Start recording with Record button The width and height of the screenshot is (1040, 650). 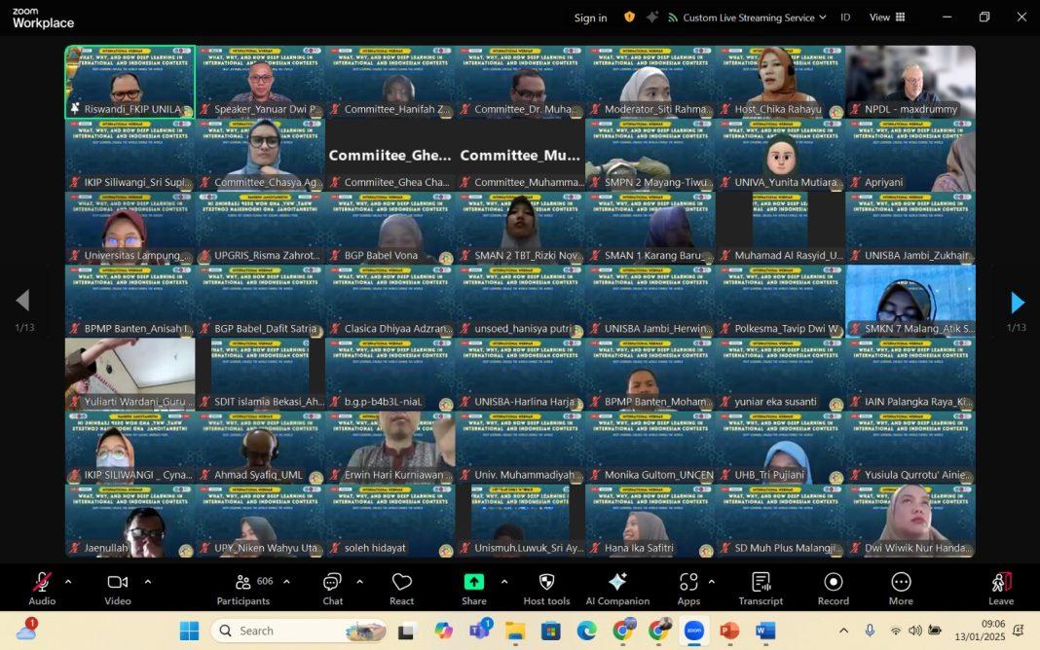point(834,588)
